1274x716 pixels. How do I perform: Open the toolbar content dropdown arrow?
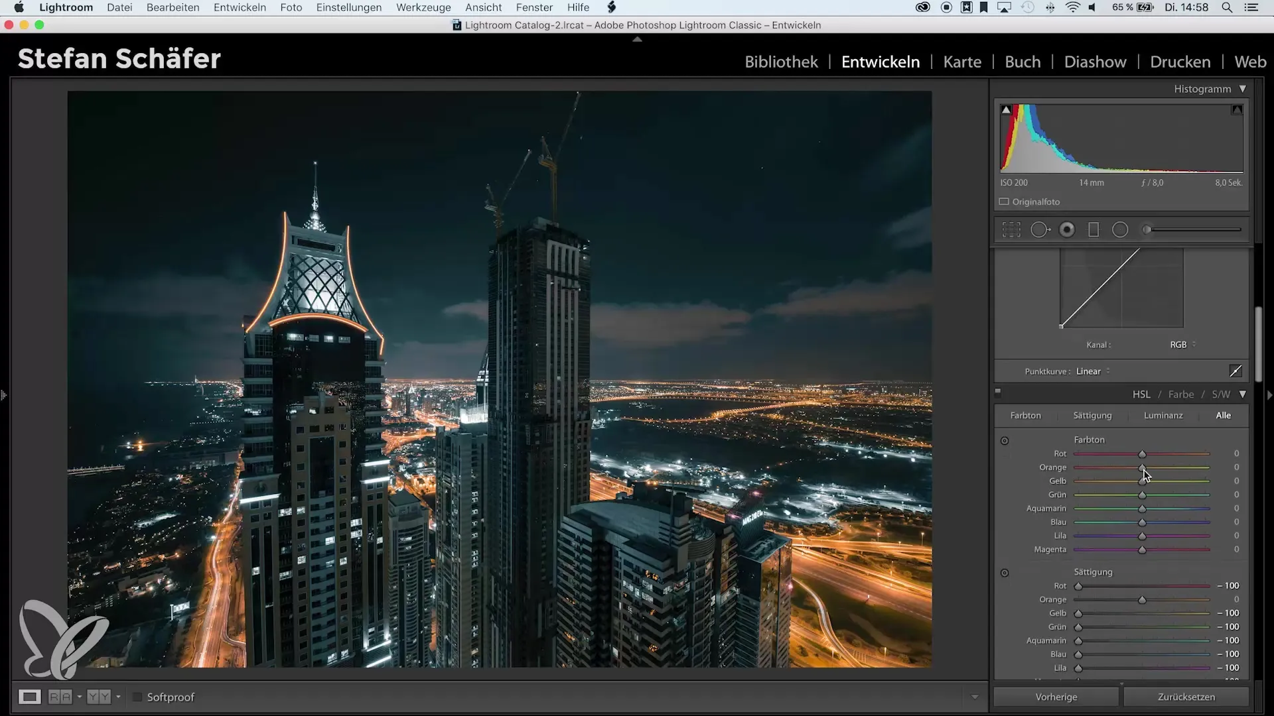(x=975, y=697)
